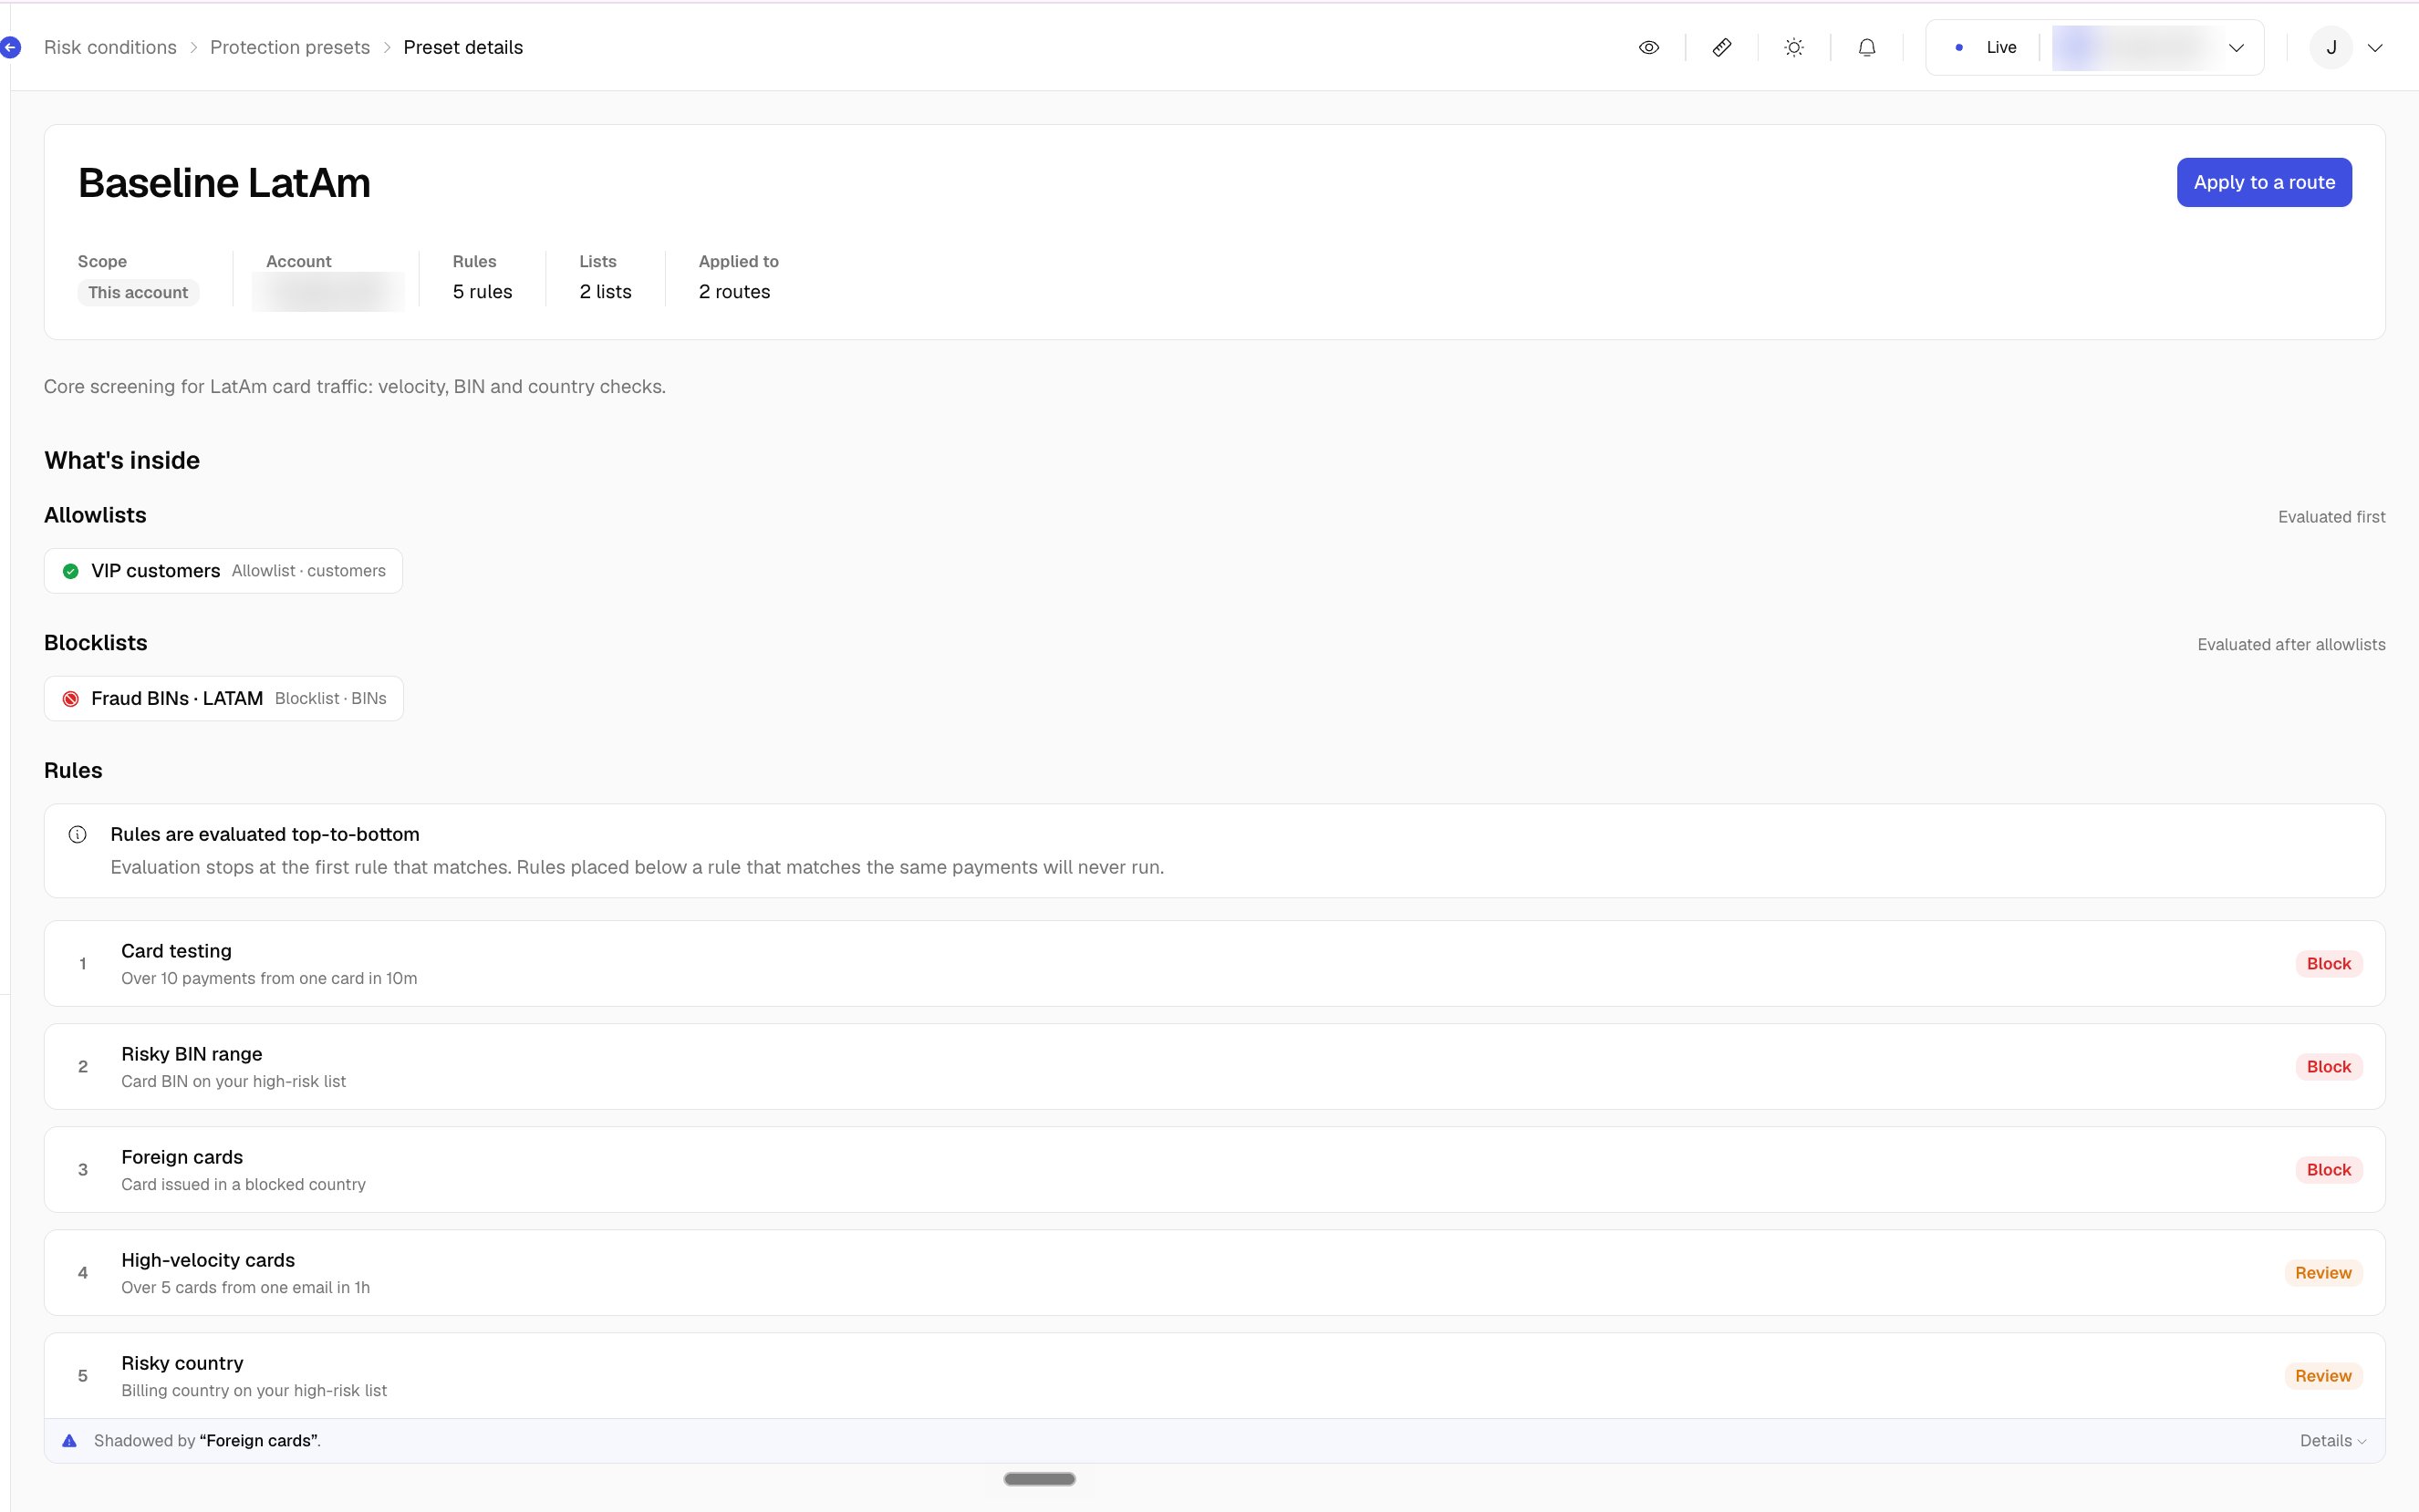The image size is (2419, 1512).
Task: Expand the user menu chevron
Action: [x=2375, y=47]
